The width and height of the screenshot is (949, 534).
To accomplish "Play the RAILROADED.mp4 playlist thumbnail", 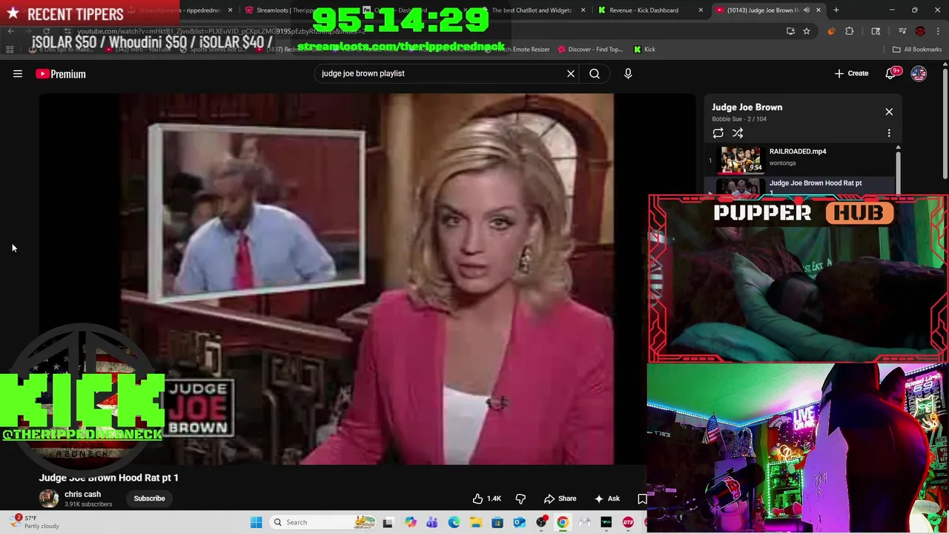I will 741,159.
